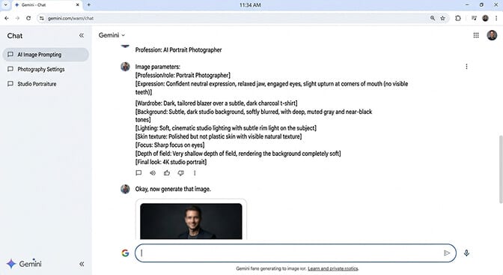The image size is (503, 275).
Task: Open a new browser tab
Action: (x=89, y=4)
